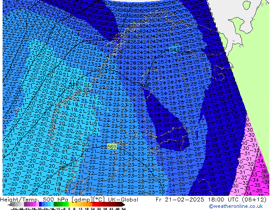272x210 pixels.
Task: Click the yellow swatch in the temperature legend
Action: pos(70,204)
